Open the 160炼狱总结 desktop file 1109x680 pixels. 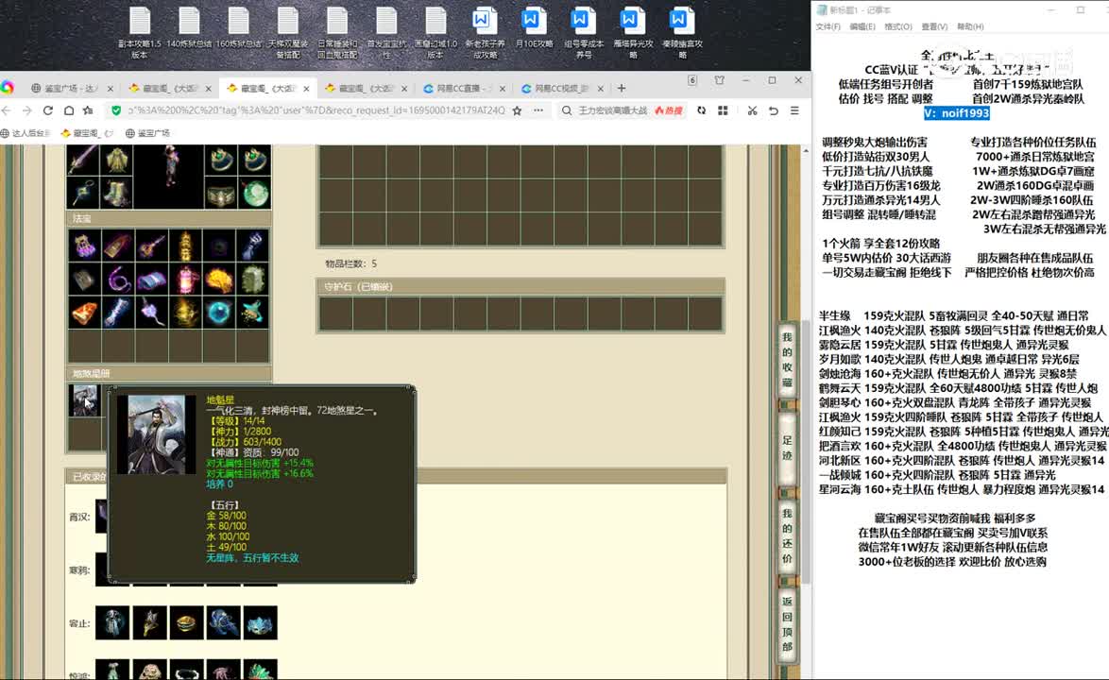point(238,28)
